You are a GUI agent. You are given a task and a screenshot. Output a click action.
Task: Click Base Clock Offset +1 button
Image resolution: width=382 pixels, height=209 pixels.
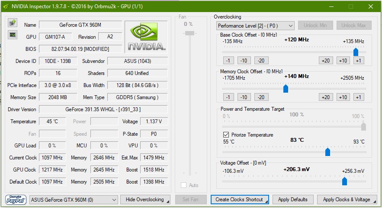[359, 60]
